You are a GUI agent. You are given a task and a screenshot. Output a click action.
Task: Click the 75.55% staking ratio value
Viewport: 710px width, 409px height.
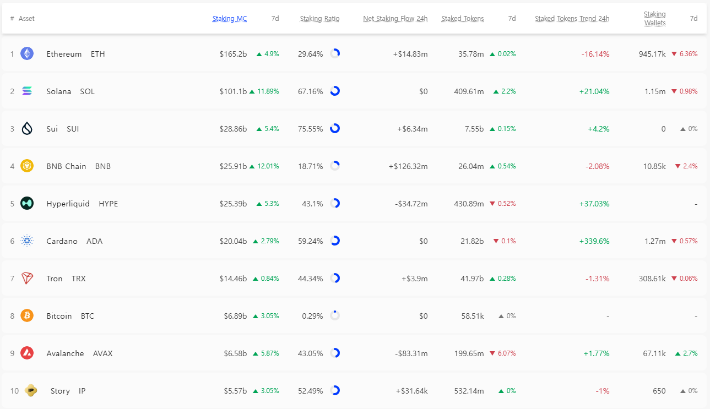(x=311, y=129)
